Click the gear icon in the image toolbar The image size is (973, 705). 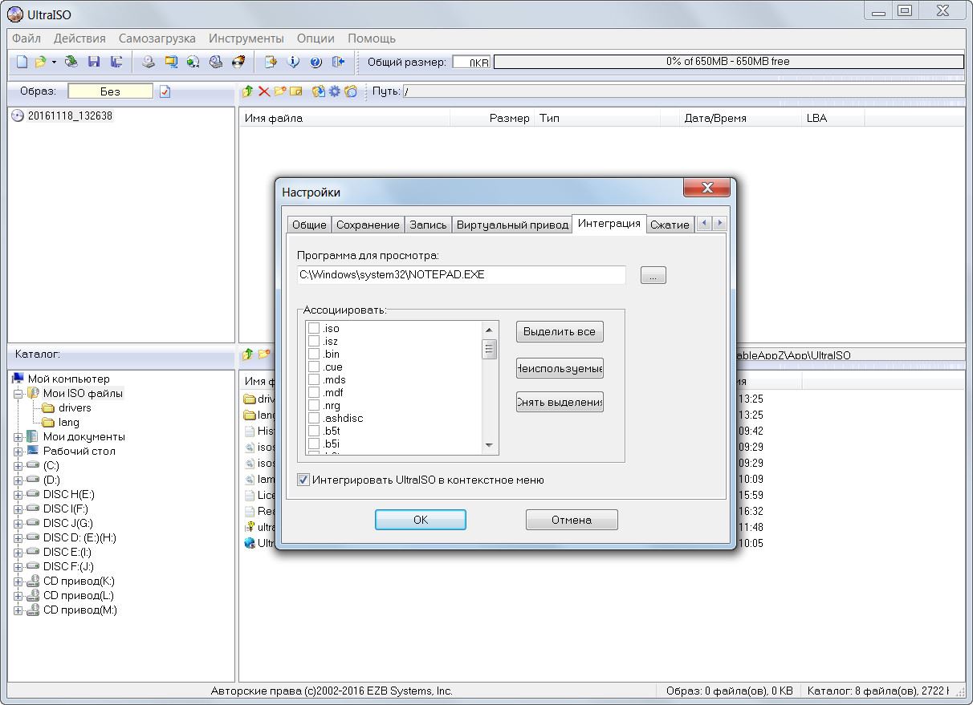click(x=335, y=91)
